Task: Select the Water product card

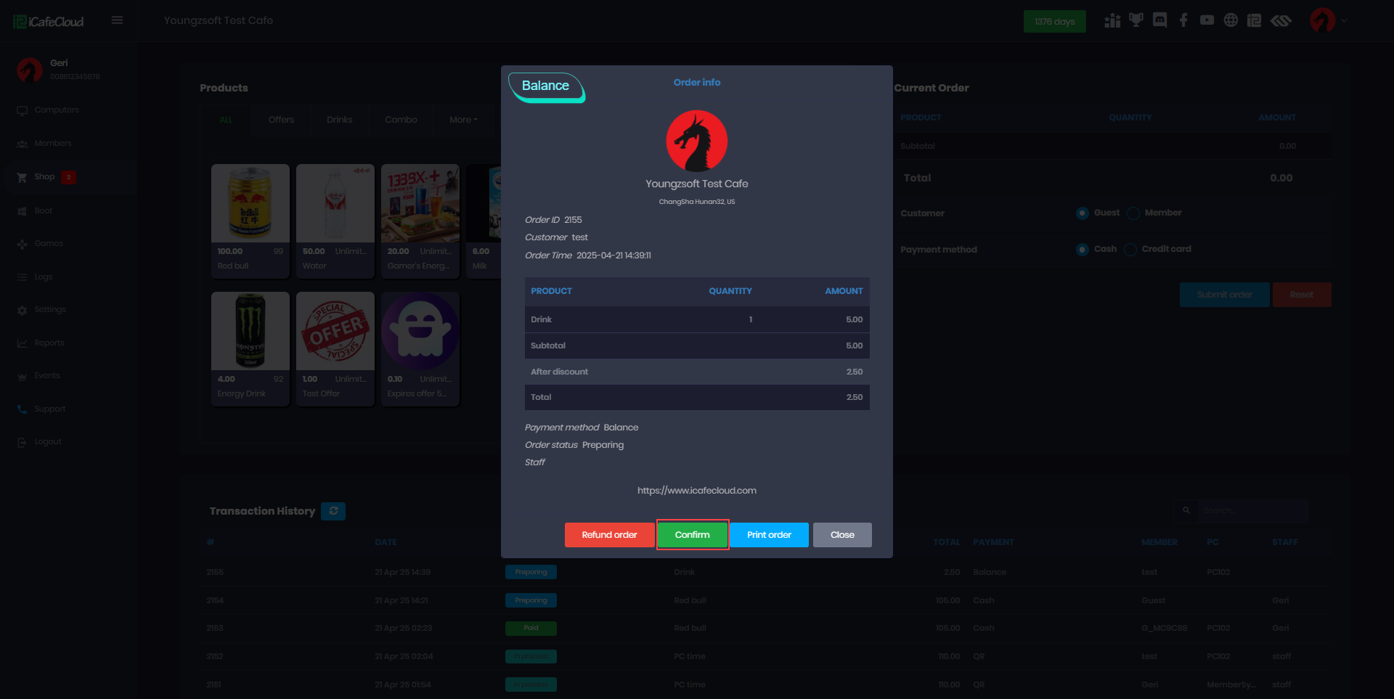Action: [x=335, y=221]
